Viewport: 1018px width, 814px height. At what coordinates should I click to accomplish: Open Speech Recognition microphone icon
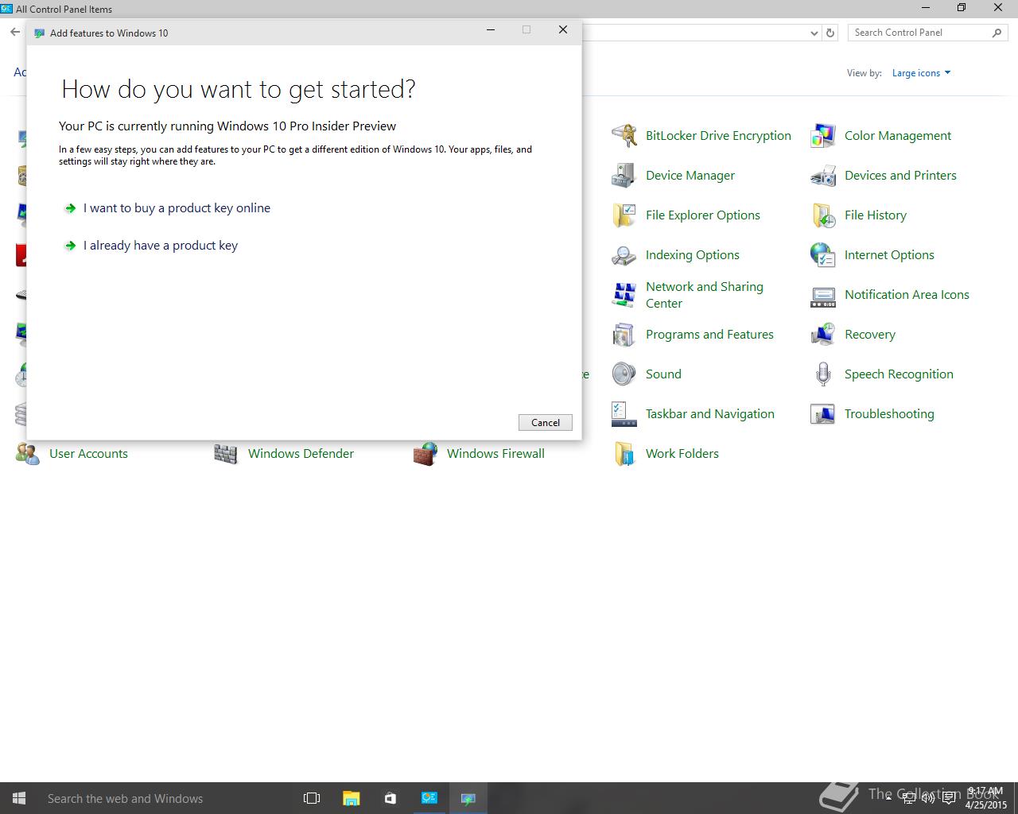click(x=823, y=374)
